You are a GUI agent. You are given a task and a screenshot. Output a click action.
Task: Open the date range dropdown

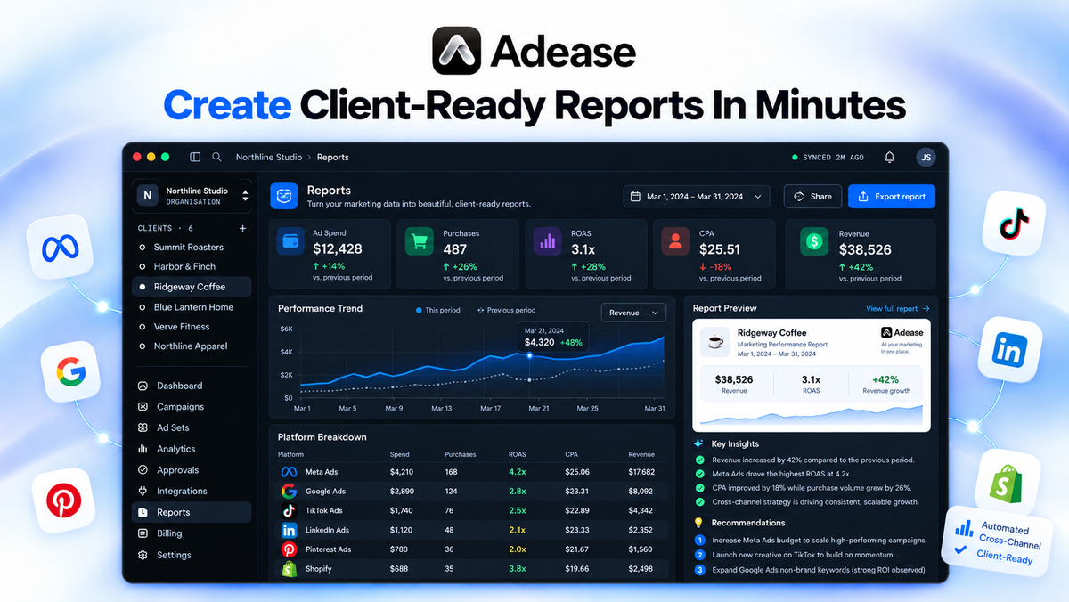697,197
